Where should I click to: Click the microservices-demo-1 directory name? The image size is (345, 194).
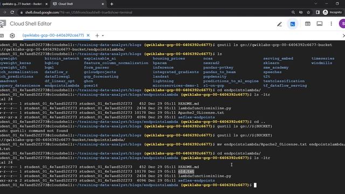(x=176, y=86)
